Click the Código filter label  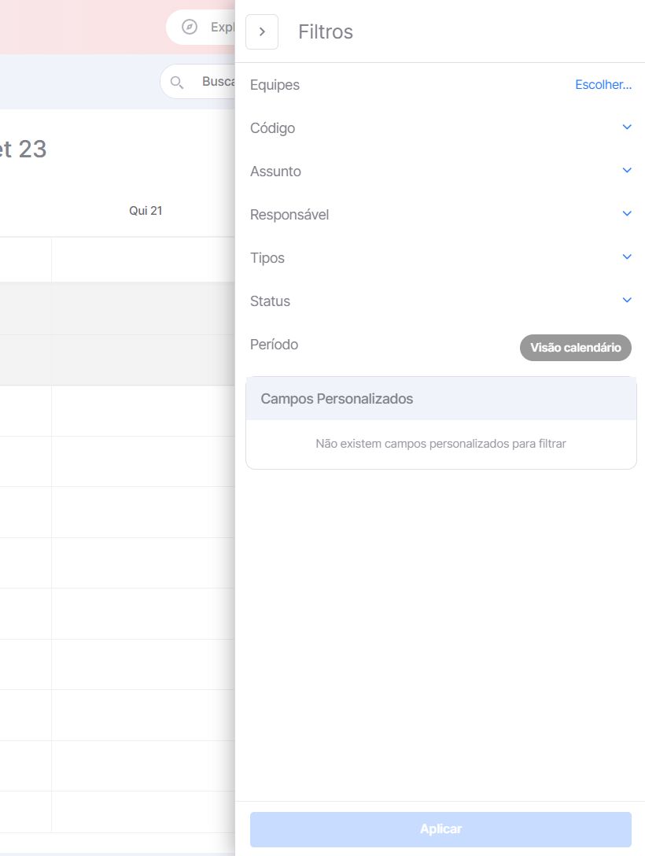point(272,128)
